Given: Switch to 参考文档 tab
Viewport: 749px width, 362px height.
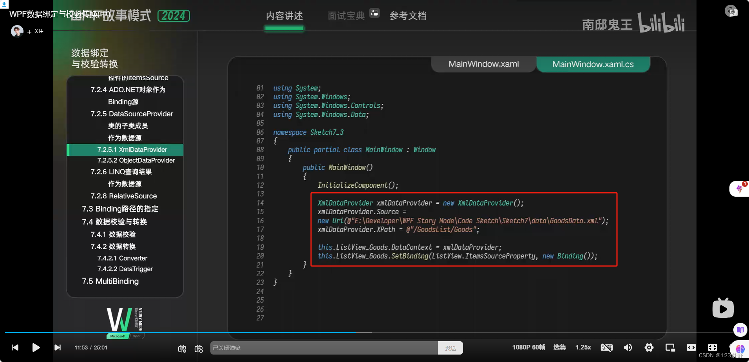Looking at the screenshot, I should pyautogui.click(x=408, y=16).
